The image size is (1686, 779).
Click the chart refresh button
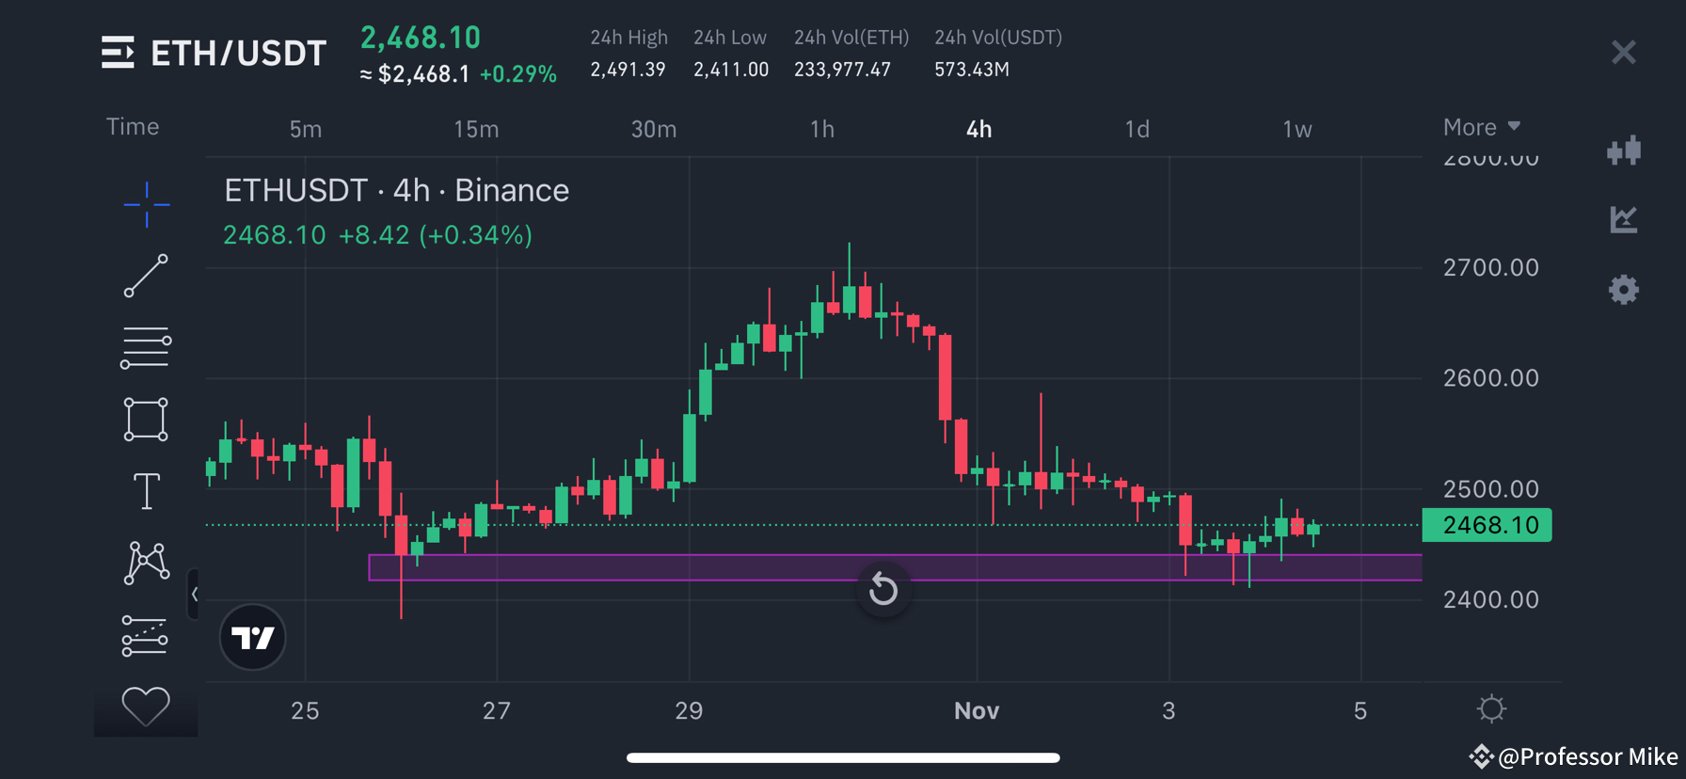pyautogui.click(x=883, y=589)
